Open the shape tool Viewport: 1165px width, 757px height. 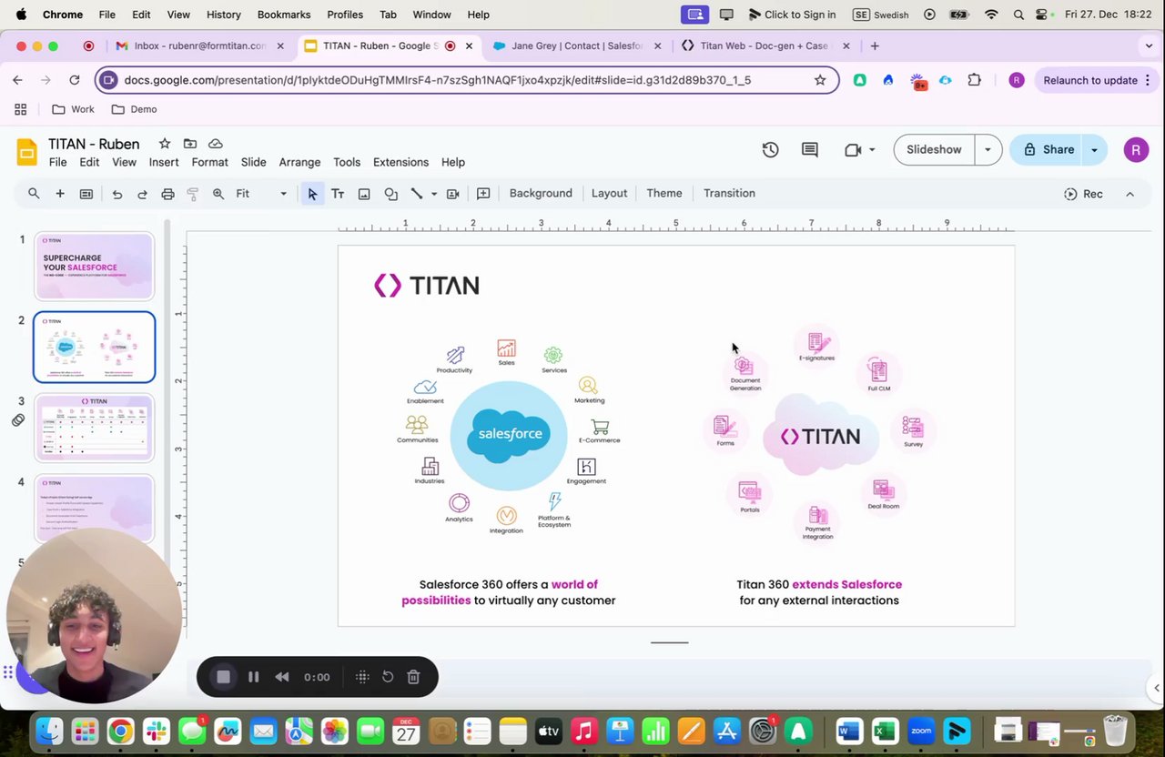(390, 194)
